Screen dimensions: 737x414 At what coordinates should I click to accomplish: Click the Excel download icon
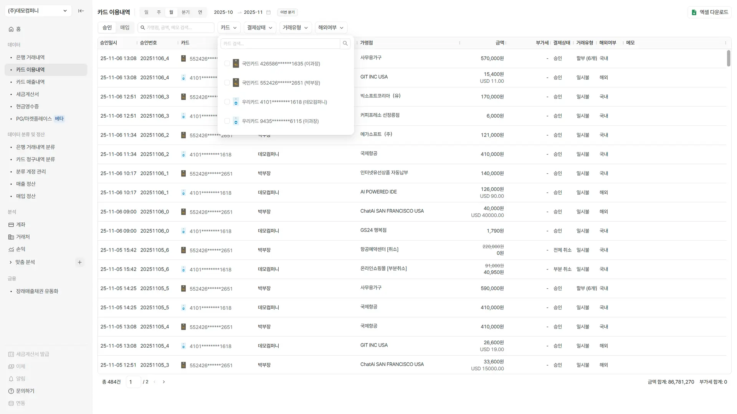694,12
